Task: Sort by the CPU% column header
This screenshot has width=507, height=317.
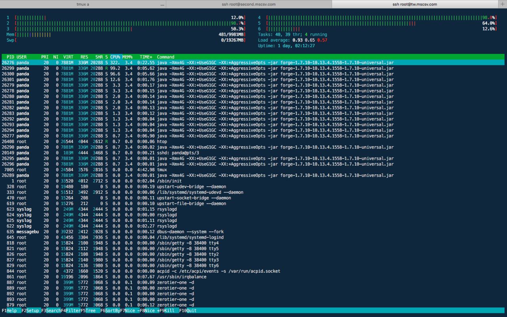Action: (x=115, y=57)
